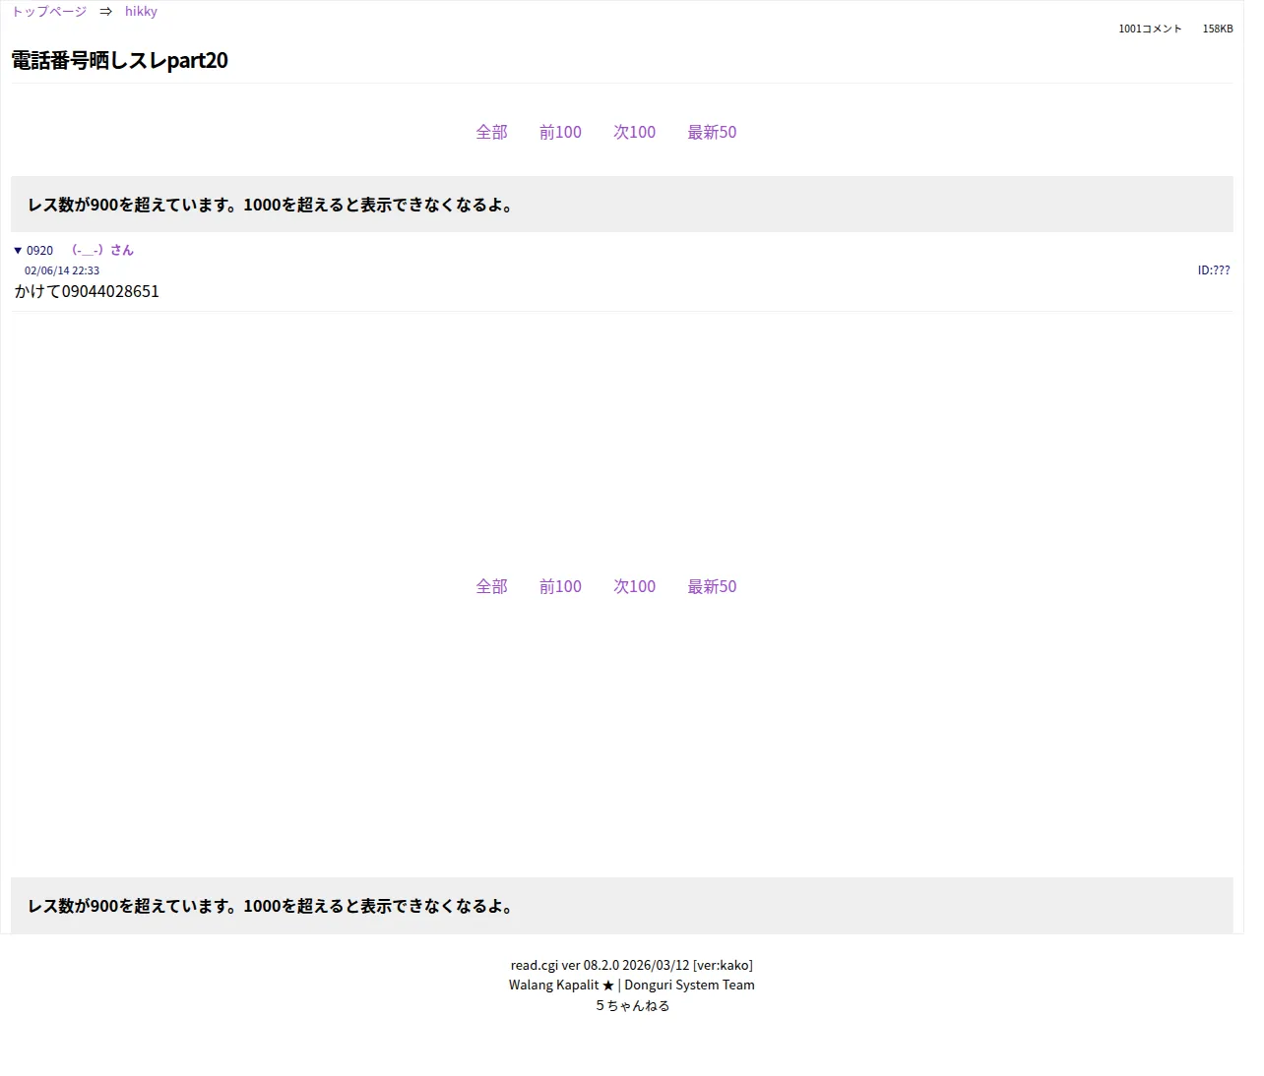Show 最新50 from the top navigation

pyautogui.click(x=712, y=132)
